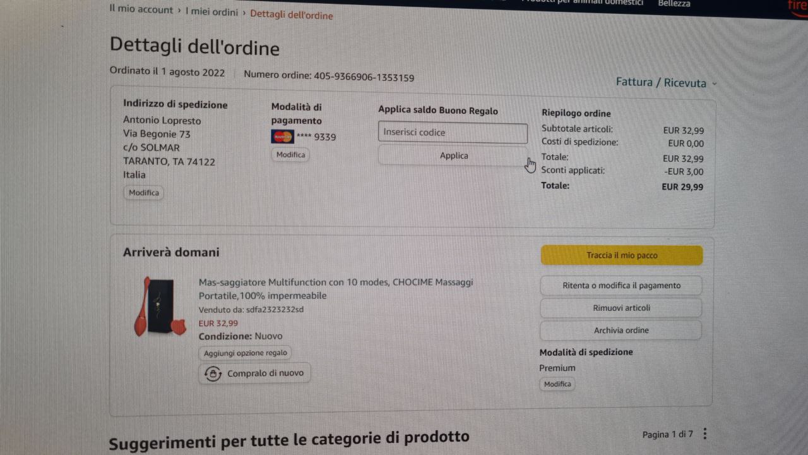Click Traccia il mio pacco button
This screenshot has height=455, width=808.
pos(622,255)
